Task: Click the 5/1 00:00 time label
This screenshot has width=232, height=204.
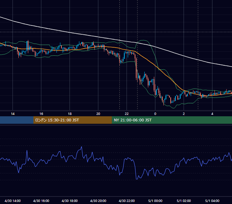Action: coord(155,201)
